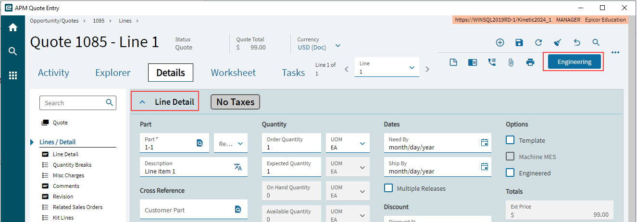Switch to the Explorer tab

pos(113,73)
